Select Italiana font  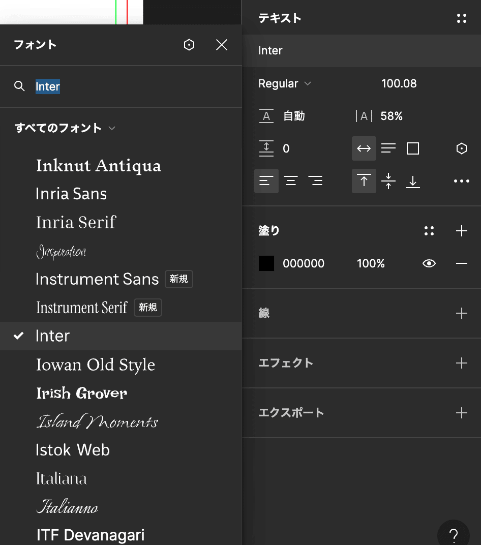[x=61, y=478]
